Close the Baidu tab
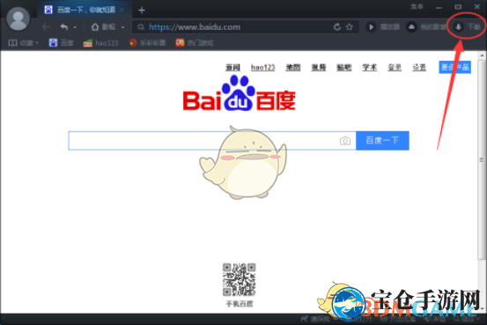Screen dimensions: 487x325 pos(122,10)
